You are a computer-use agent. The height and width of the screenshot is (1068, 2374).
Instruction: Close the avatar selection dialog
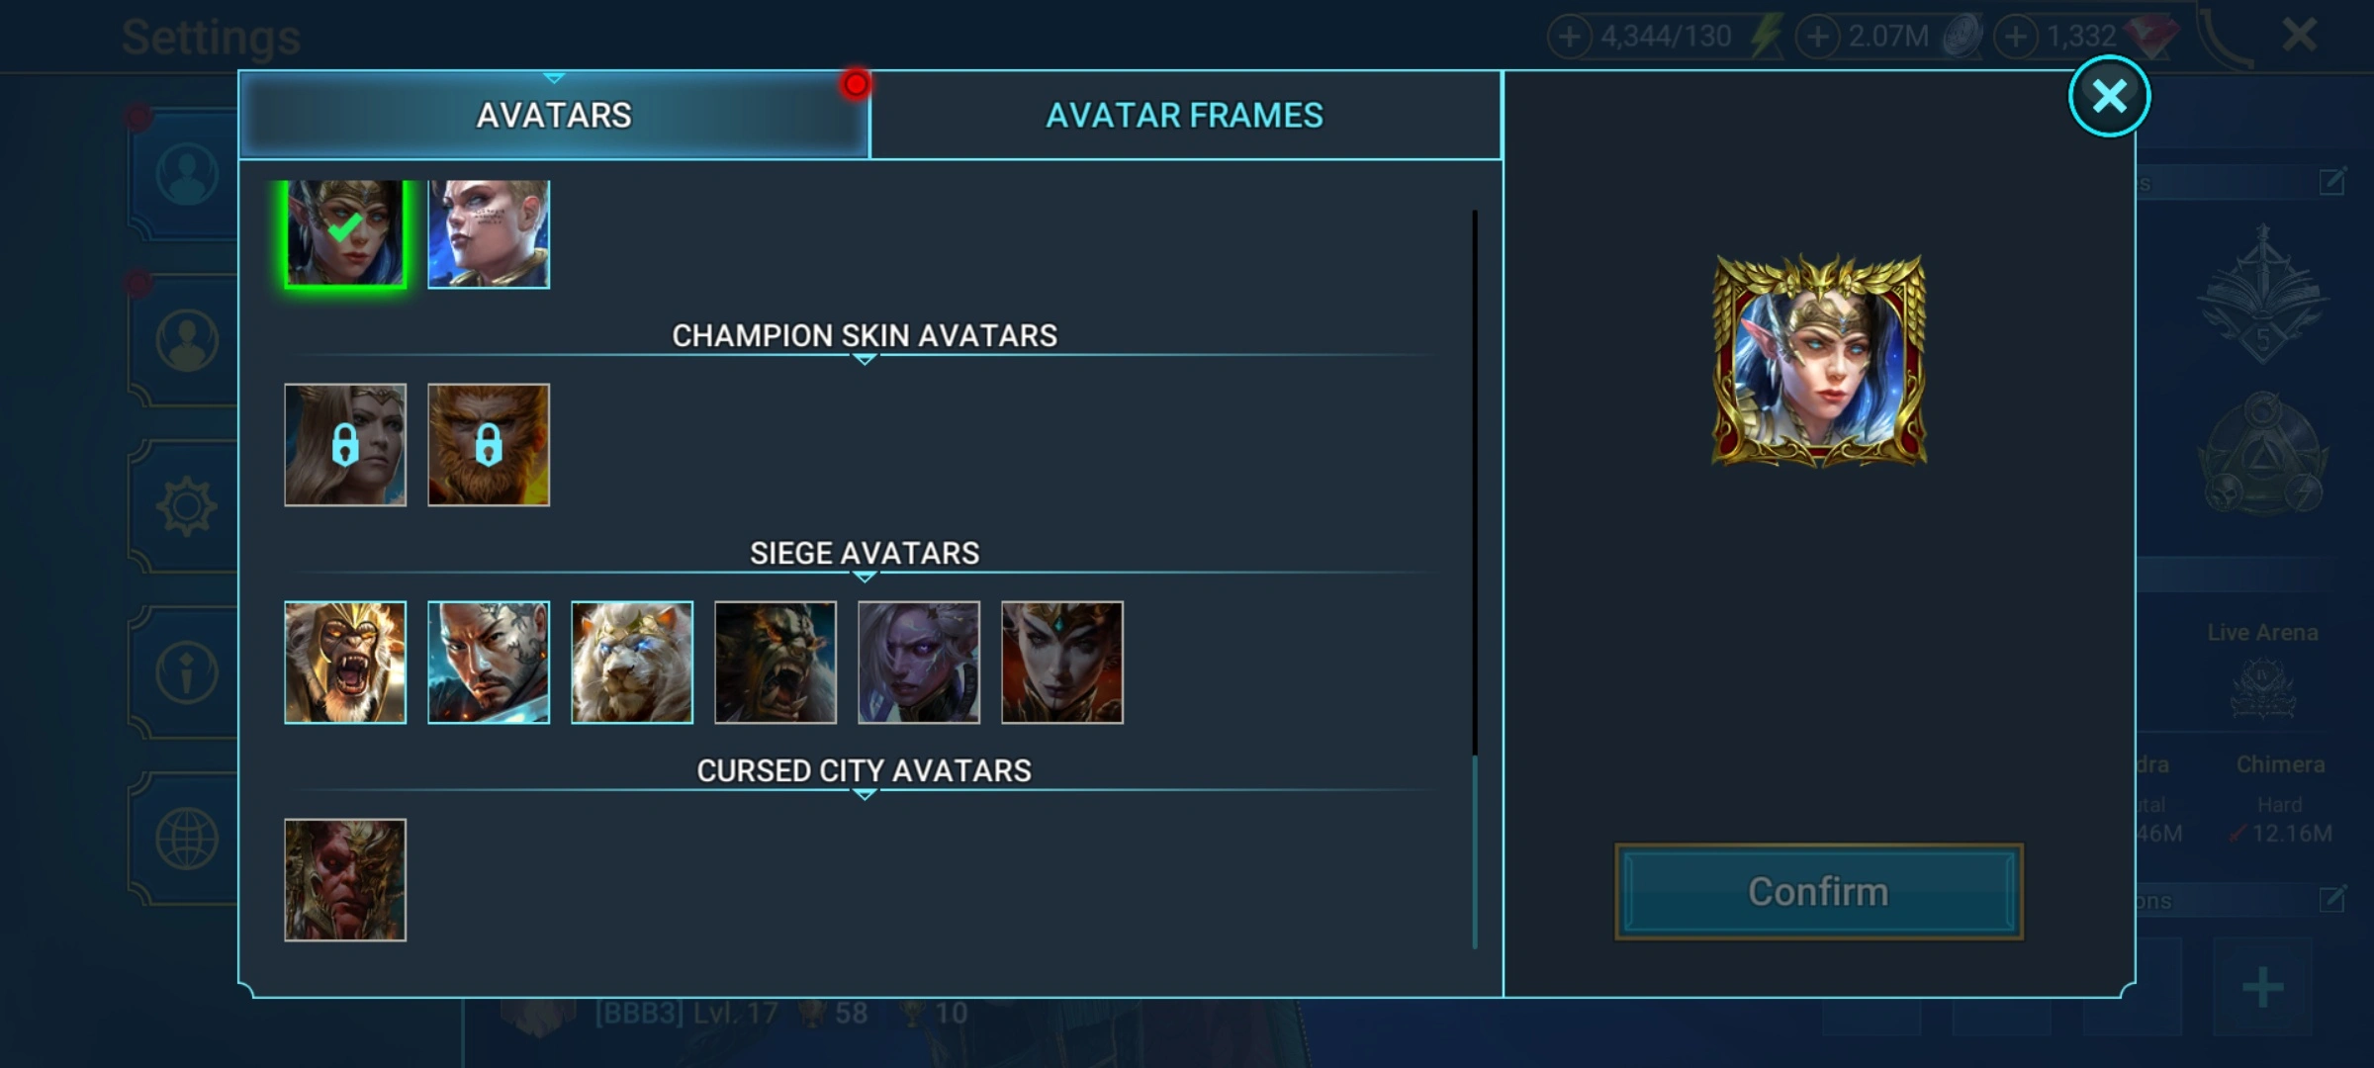2109,96
